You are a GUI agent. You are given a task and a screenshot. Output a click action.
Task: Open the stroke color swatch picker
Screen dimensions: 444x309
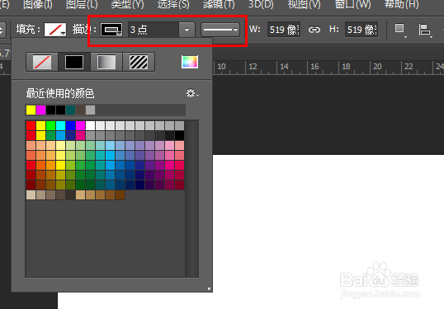pyautogui.click(x=111, y=30)
